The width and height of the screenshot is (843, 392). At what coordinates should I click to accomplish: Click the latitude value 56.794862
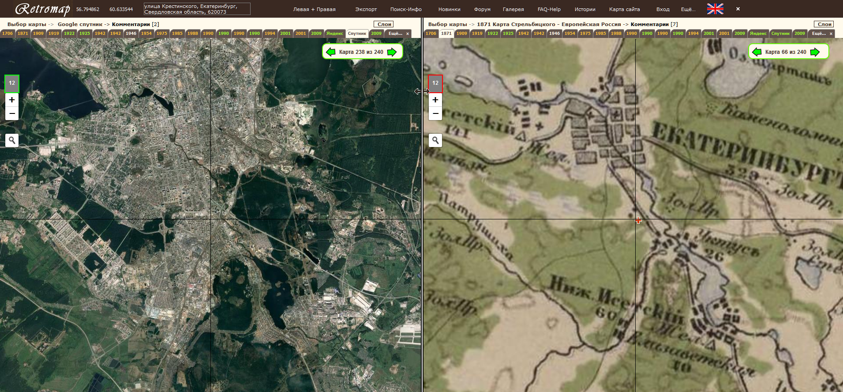click(88, 9)
